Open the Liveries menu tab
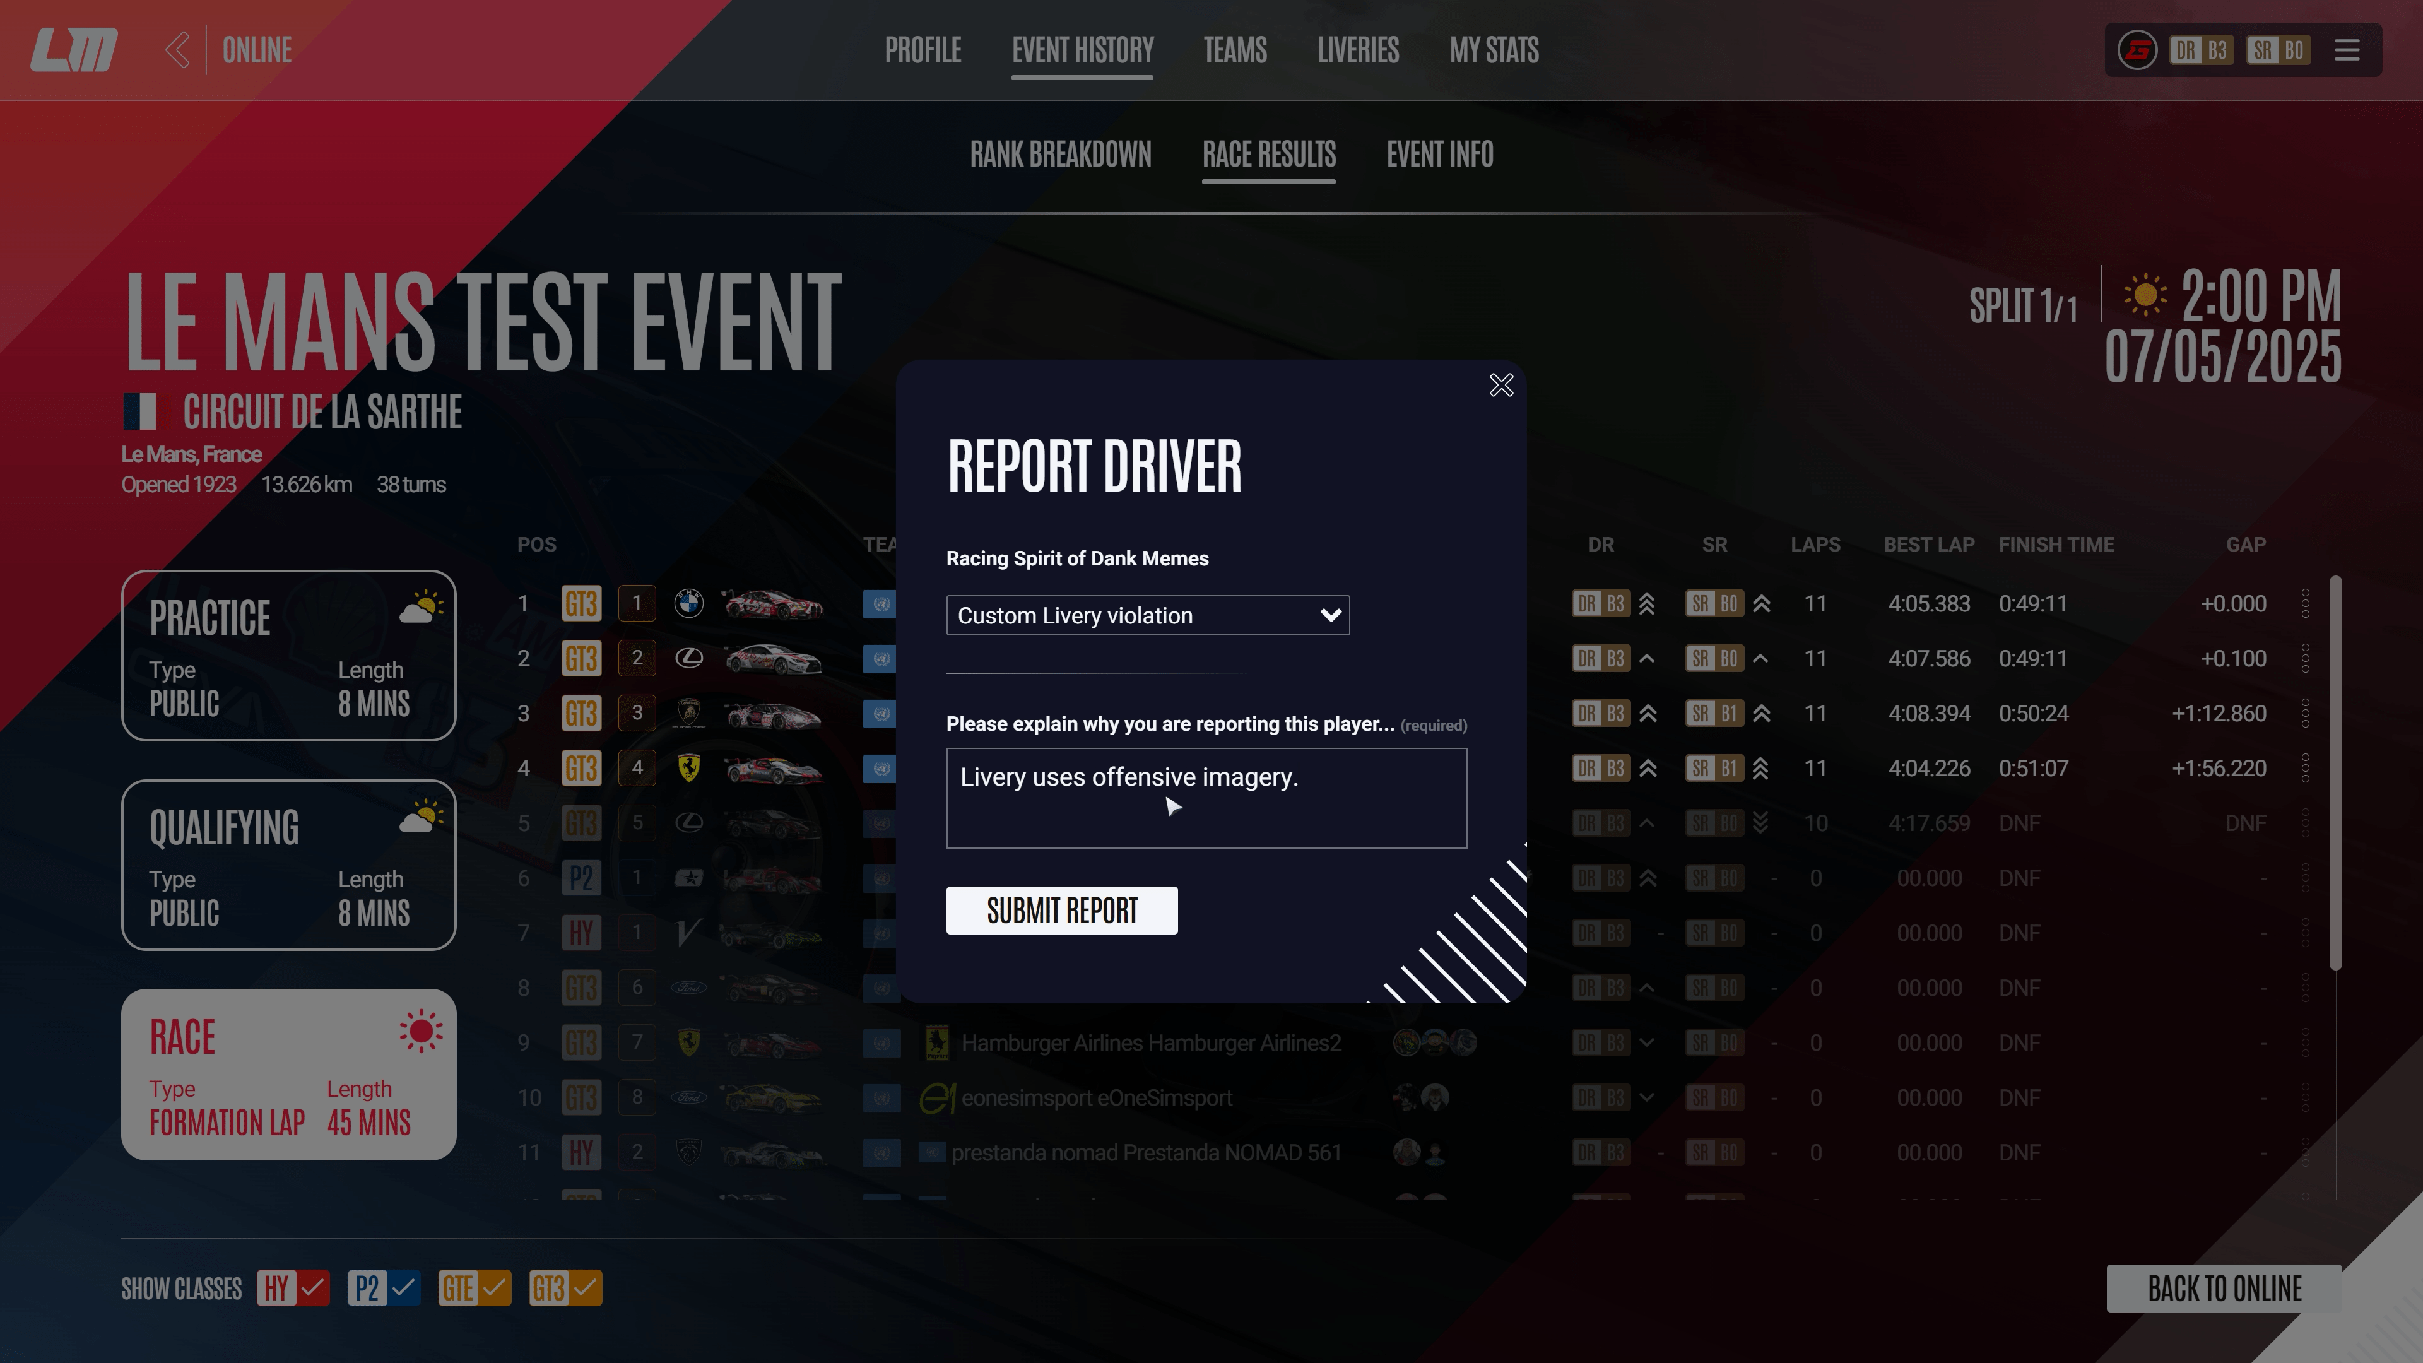Screen dimensions: 2423x1363 pos(1357,50)
